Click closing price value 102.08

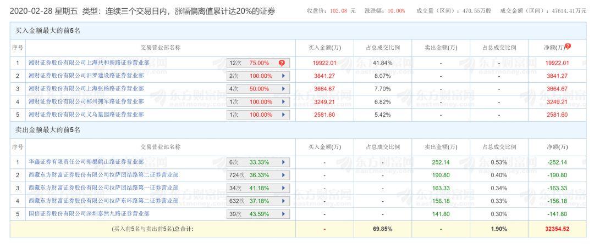[338, 11]
